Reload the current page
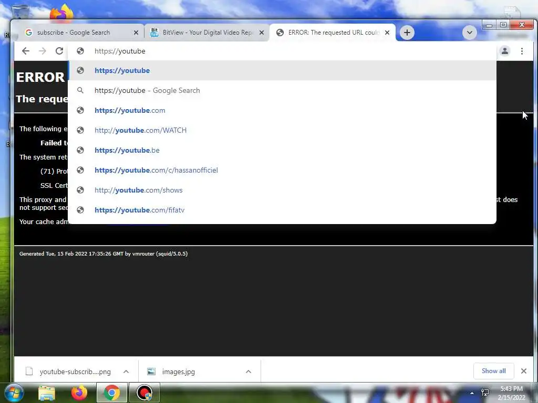This screenshot has width=538, height=403. point(59,51)
